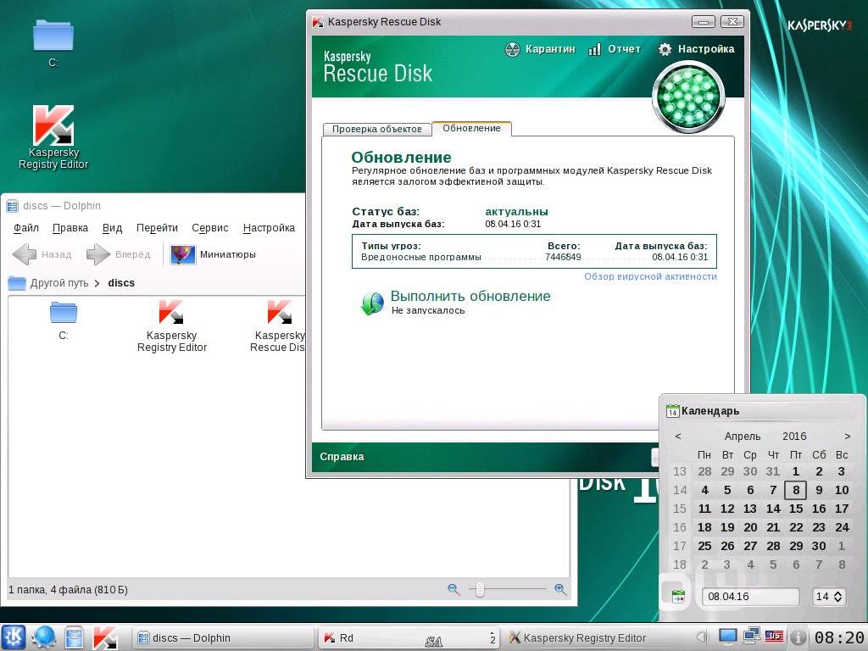Launch Kaspersky icon in the panel
The width and height of the screenshot is (868, 651).
point(104,637)
